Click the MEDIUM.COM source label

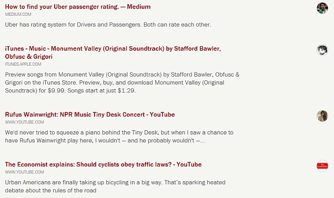click(x=18, y=14)
